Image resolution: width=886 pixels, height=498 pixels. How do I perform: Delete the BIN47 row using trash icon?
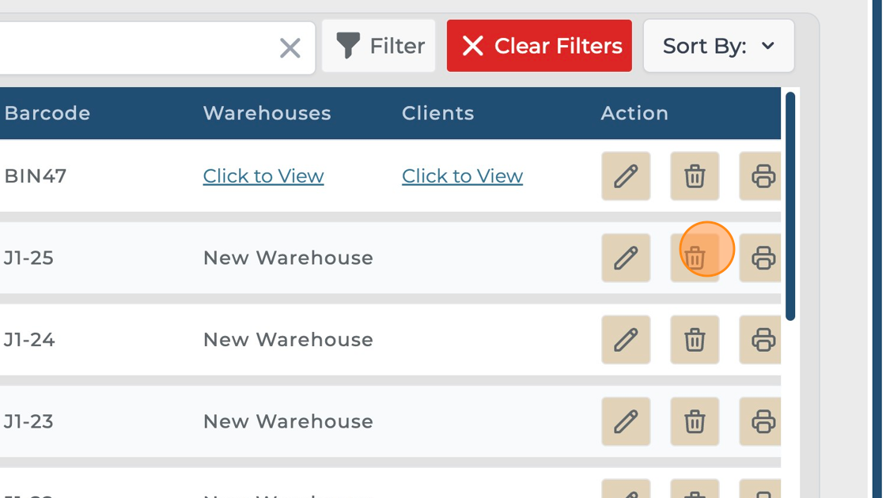point(695,176)
